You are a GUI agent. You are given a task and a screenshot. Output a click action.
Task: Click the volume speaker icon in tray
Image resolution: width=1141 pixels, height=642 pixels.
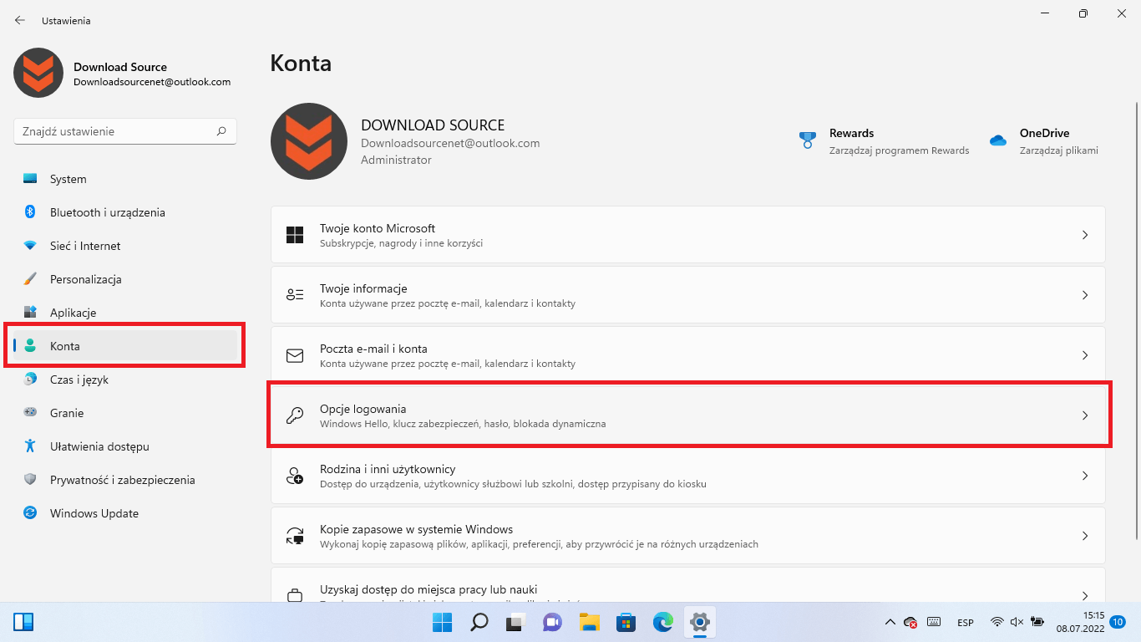[x=1017, y=622]
